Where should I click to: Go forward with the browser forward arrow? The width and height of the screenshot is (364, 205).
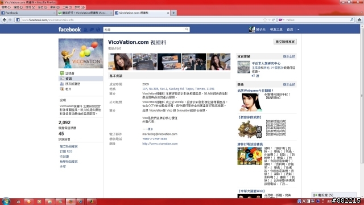(10, 20)
